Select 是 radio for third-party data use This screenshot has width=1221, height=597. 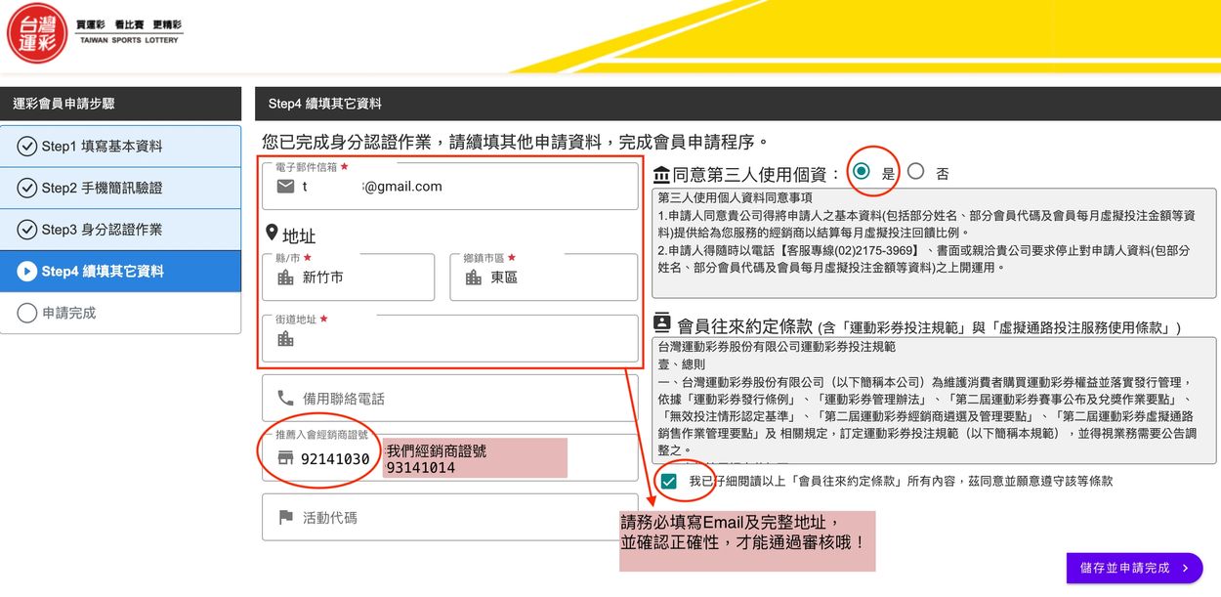(x=861, y=172)
